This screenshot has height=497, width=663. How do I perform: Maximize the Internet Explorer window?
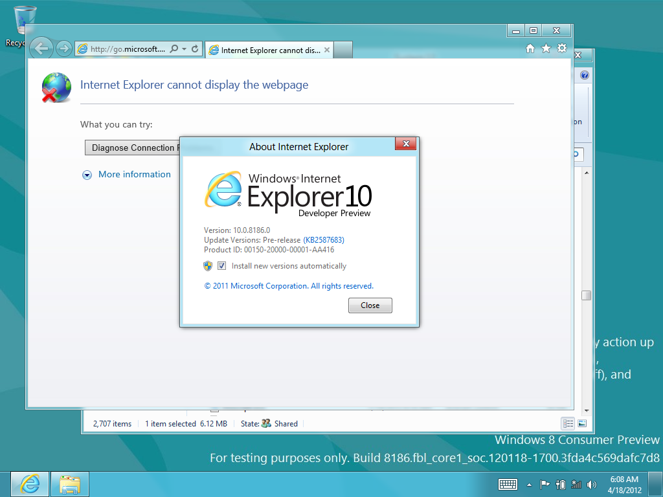click(x=534, y=31)
